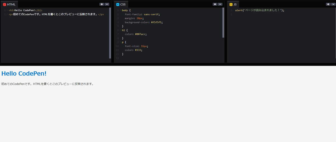336x142 pixels.
Task: Click the alert() line in JS editor
Action: pyautogui.click(x=260, y=10)
